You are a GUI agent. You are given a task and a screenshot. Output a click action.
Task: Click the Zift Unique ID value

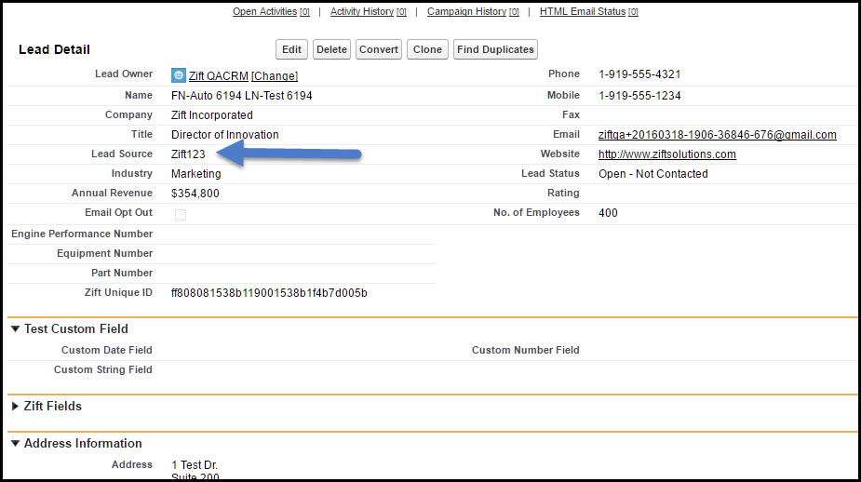pyautogui.click(x=269, y=293)
